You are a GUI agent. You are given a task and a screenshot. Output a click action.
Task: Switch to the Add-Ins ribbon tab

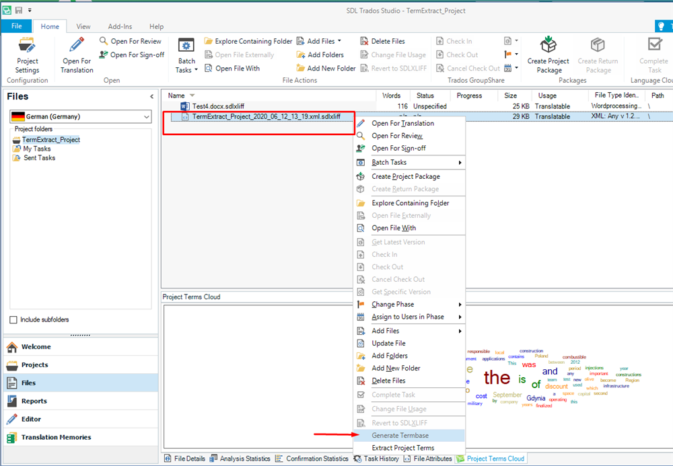[x=120, y=27]
